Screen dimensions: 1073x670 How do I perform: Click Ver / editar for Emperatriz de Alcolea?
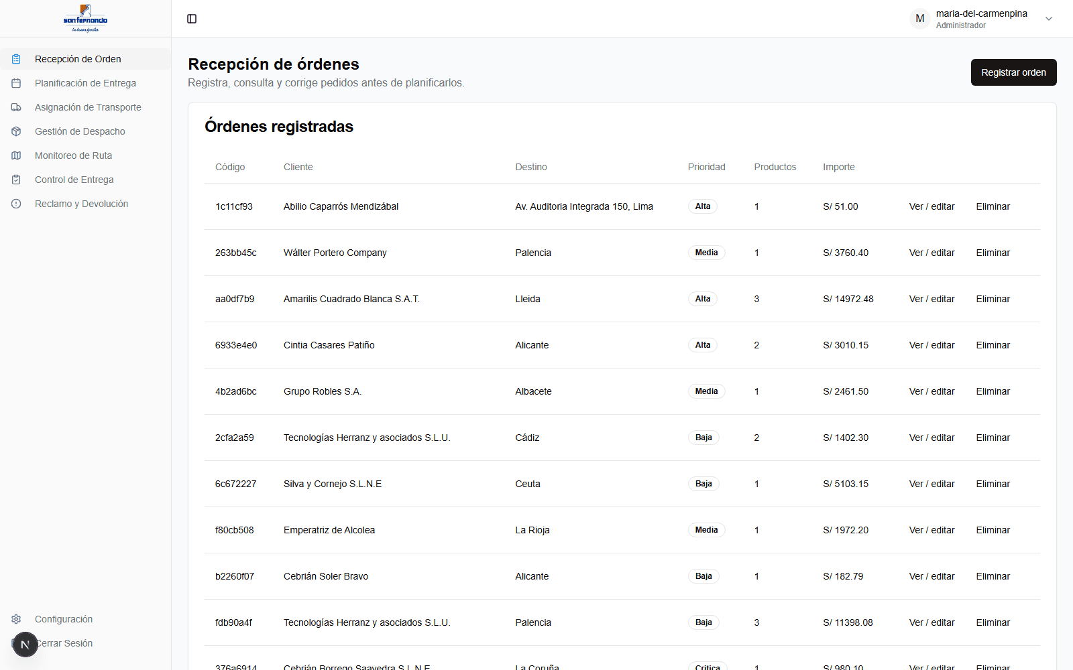tap(931, 530)
